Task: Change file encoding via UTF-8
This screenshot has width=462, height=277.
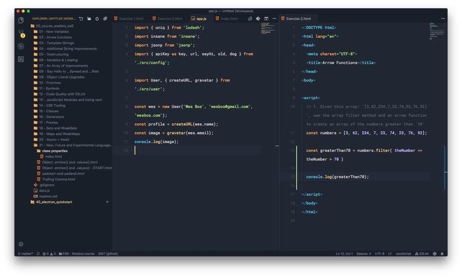Action: 379,253
